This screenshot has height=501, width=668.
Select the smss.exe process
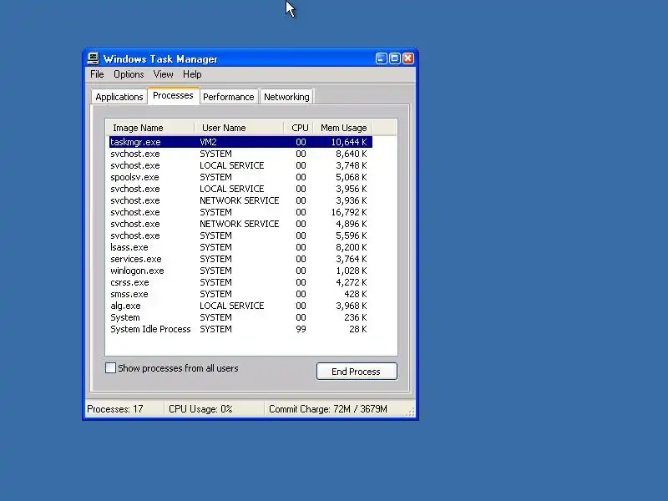(240, 295)
